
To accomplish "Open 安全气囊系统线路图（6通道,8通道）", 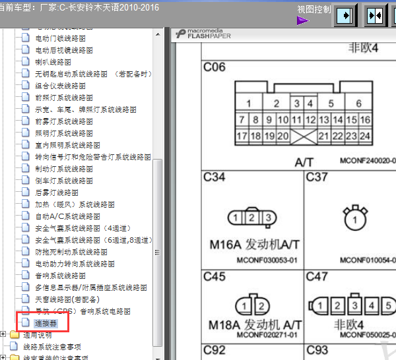I will (x=94, y=240).
